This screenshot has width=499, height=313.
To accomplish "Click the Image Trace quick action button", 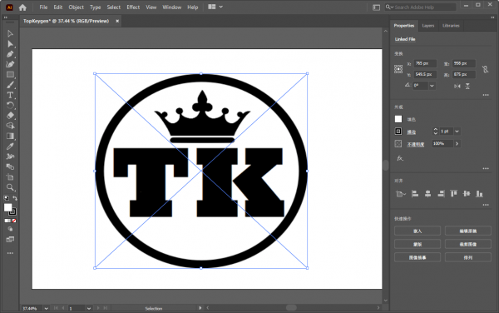I will pos(417,257).
